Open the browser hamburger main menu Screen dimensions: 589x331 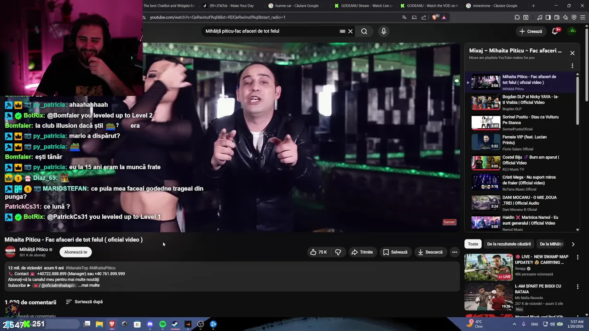[583, 17]
